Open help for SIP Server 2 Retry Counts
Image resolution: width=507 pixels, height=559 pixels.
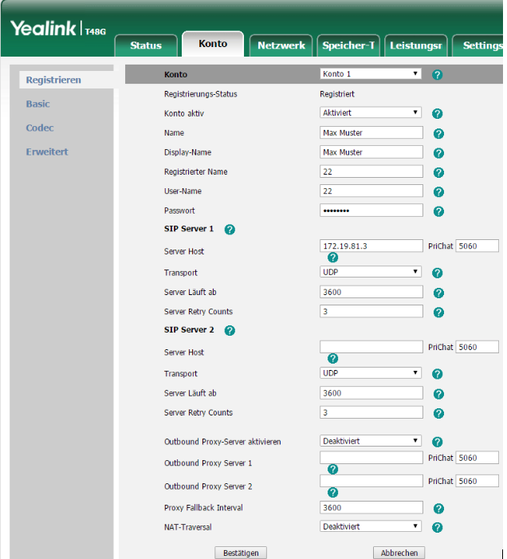click(438, 414)
